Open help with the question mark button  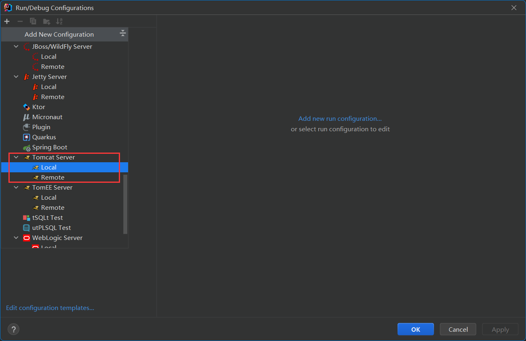pos(13,329)
